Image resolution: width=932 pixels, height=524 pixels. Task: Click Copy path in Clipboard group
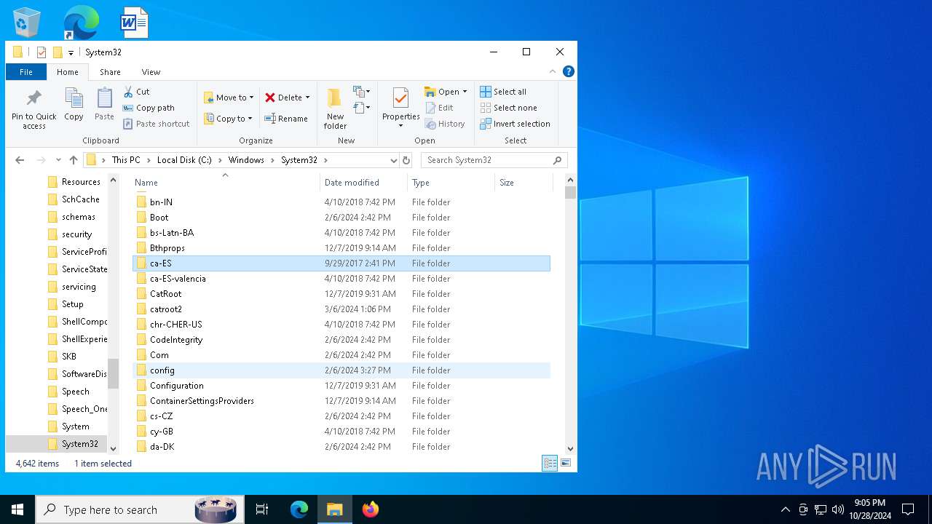point(149,108)
